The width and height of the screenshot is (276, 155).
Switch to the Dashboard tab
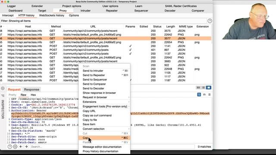coord(16,10)
